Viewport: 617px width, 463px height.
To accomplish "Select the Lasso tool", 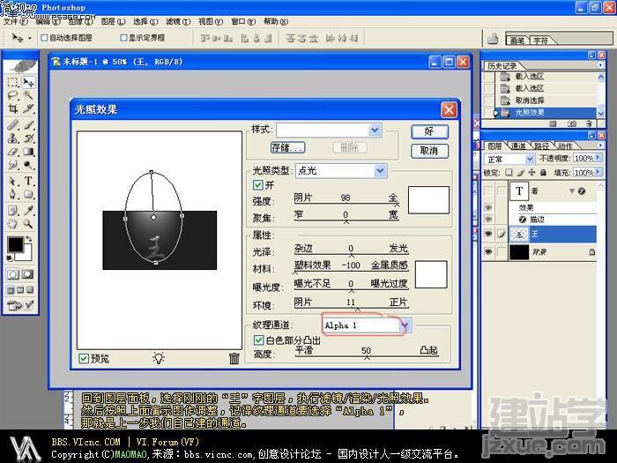I will (x=13, y=95).
